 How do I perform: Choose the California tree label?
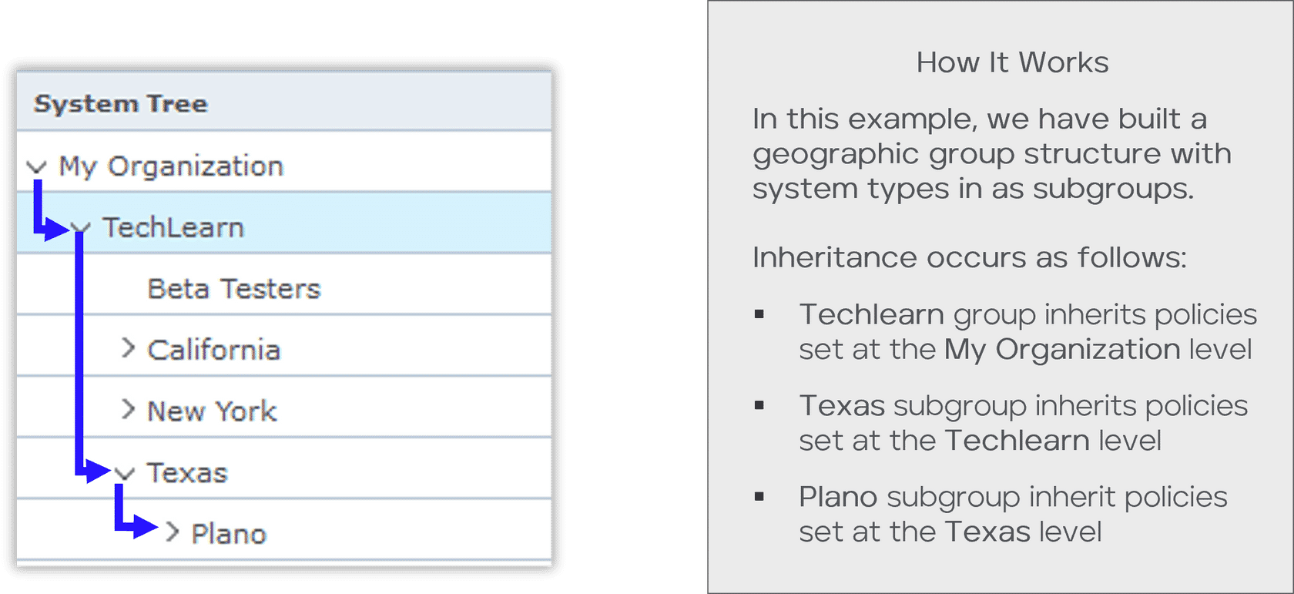[x=213, y=350]
